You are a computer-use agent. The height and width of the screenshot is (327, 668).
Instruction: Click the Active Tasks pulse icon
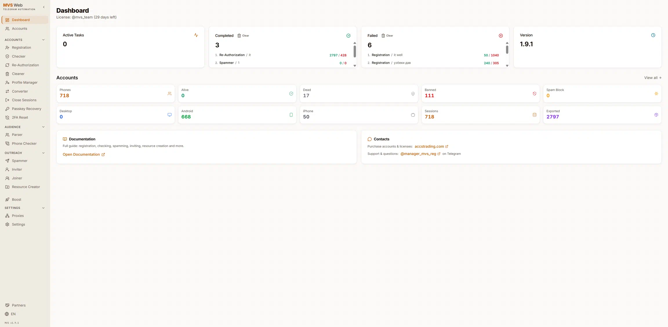196,35
